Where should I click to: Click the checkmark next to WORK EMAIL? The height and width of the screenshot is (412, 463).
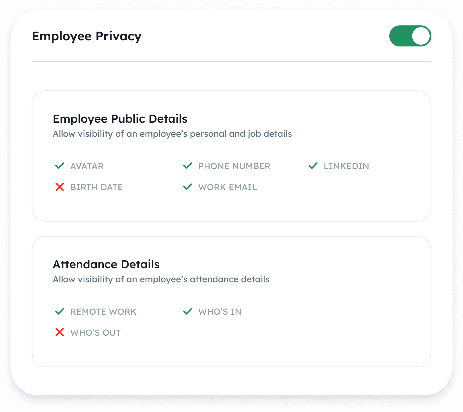188,187
